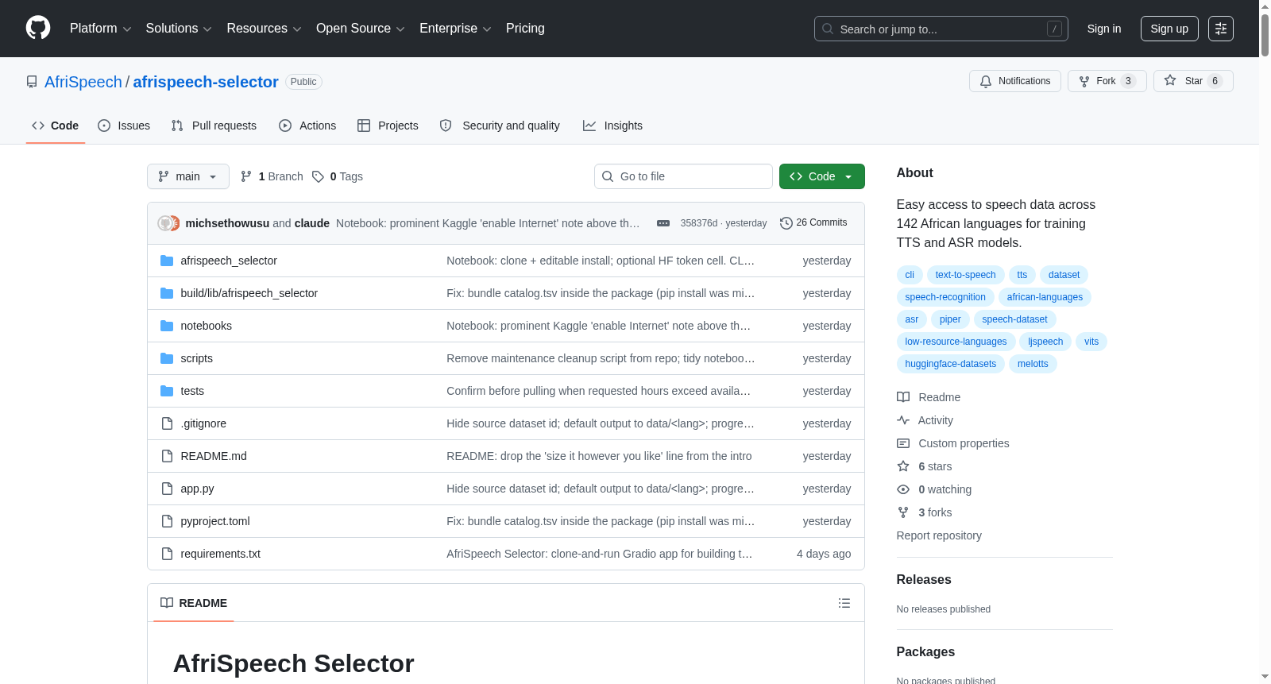This screenshot has width=1271, height=684.
Task: Click the build/lib folder icon
Action: coord(167,293)
